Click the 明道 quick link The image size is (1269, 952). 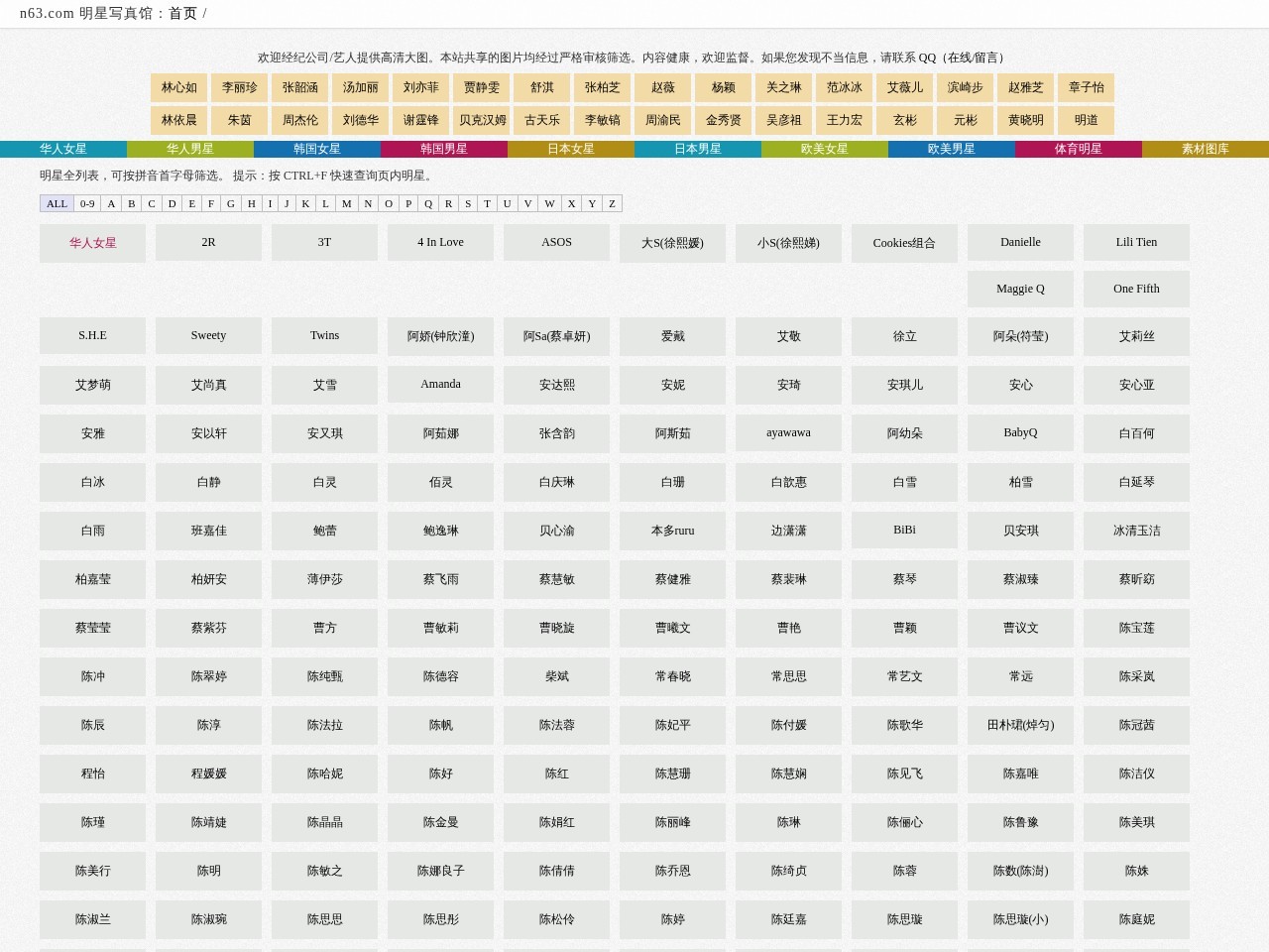[x=1086, y=120]
